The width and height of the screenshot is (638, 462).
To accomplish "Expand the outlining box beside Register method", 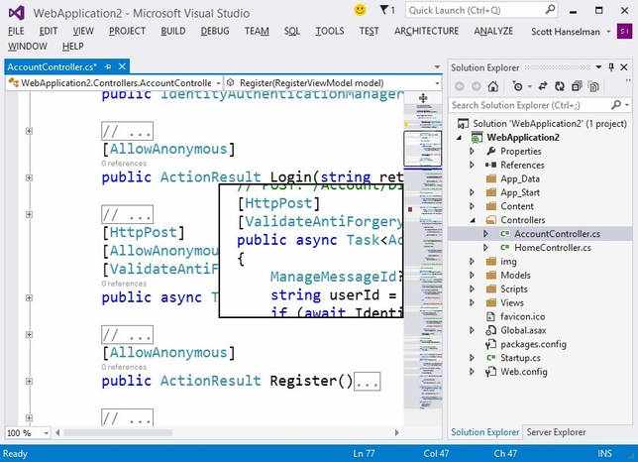I will pyautogui.click(x=29, y=381).
